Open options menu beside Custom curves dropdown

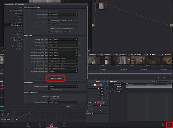coord(107,82)
